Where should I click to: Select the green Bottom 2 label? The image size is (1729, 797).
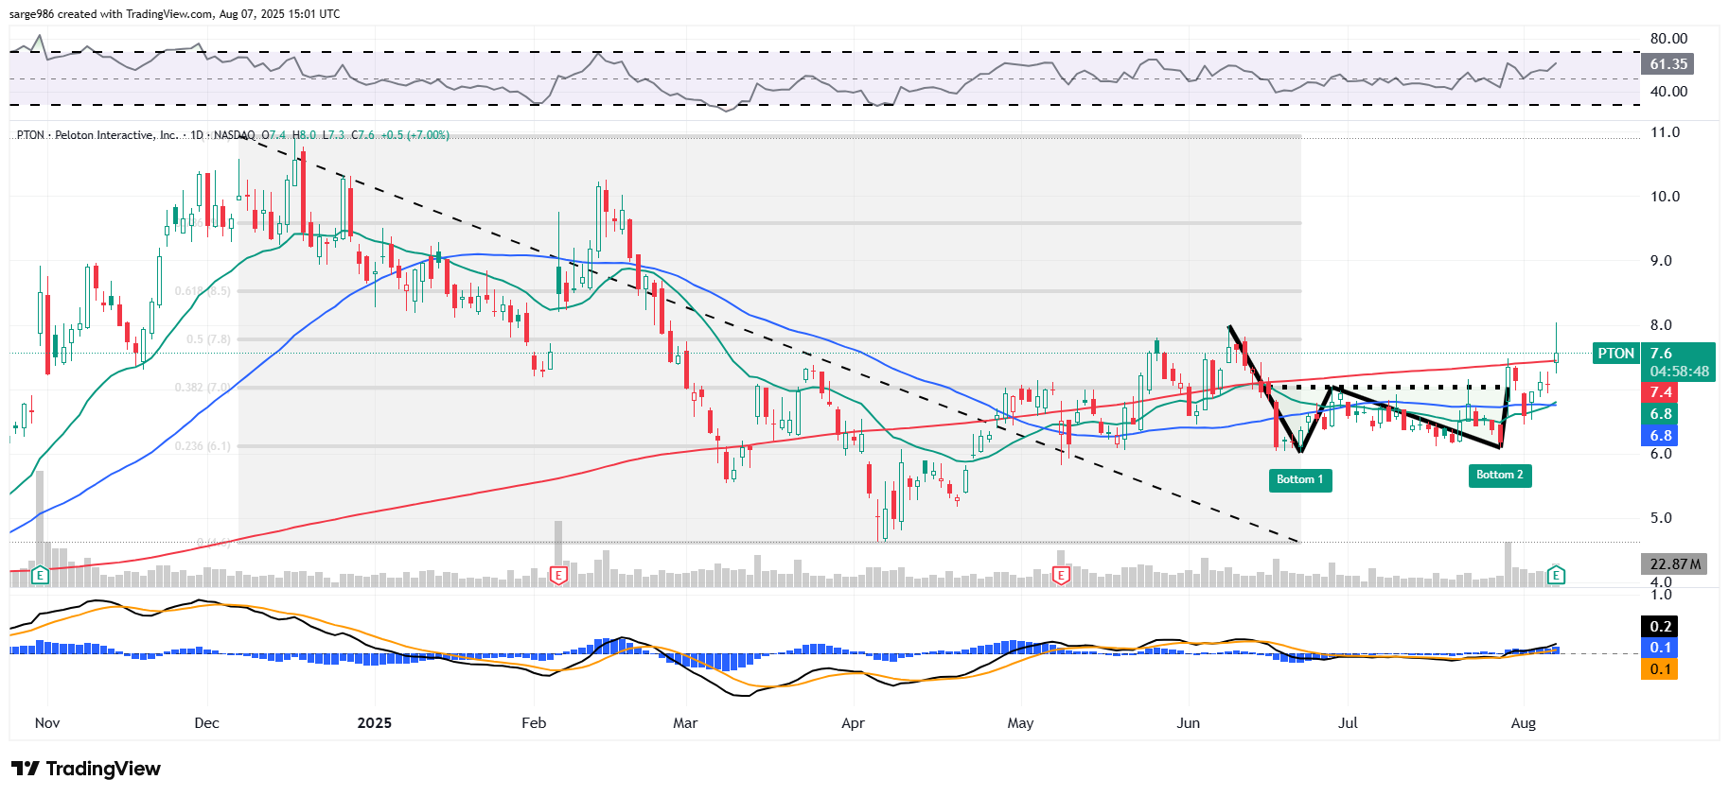pyautogui.click(x=1499, y=475)
